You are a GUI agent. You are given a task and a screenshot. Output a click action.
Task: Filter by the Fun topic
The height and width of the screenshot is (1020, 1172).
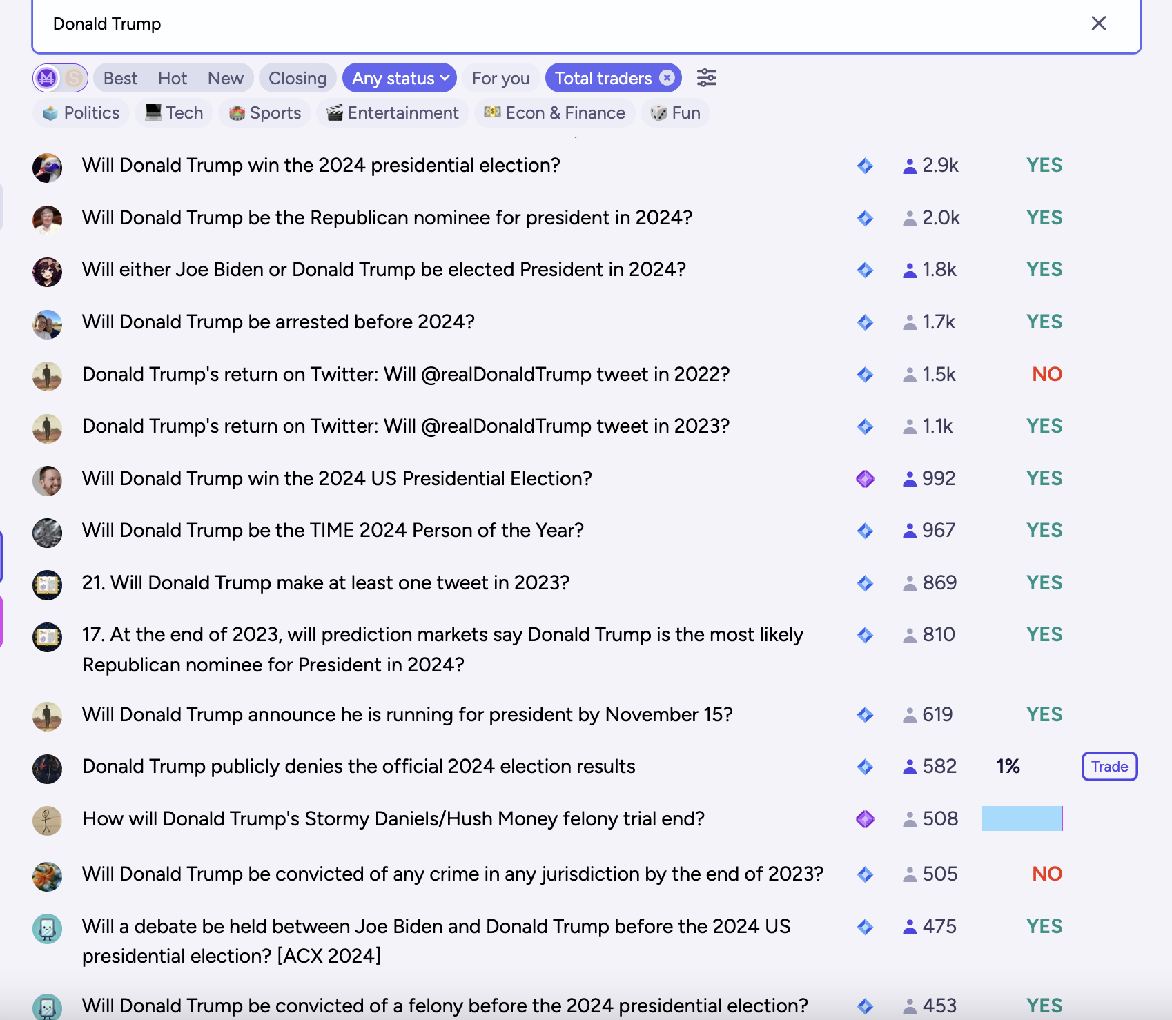pos(676,113)
